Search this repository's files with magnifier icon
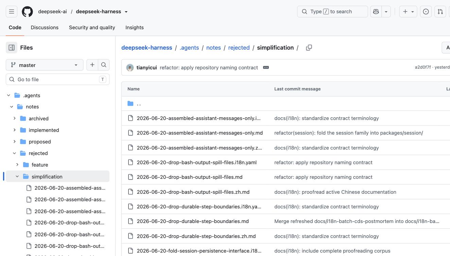 [104, 65]
